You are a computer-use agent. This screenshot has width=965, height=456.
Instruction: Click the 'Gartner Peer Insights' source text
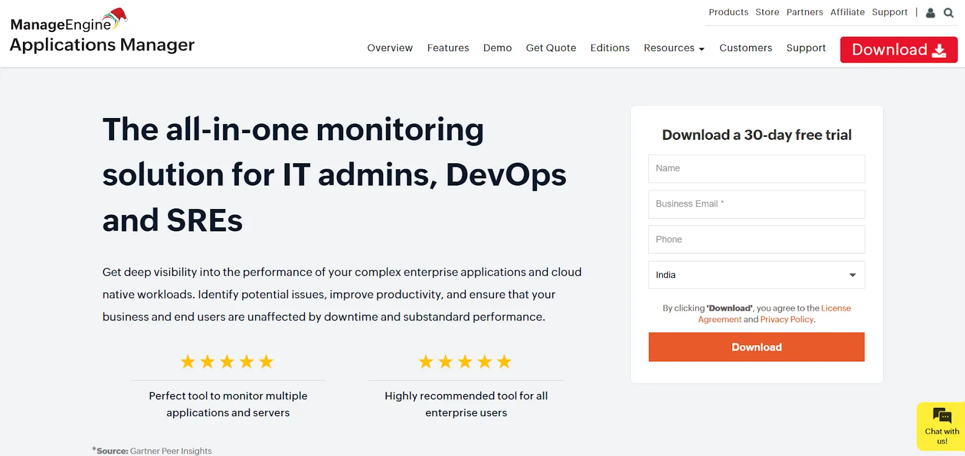click(x=171, y=451)
